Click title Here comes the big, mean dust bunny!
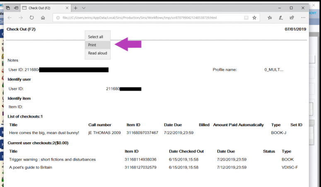The image size is (321, 187). pyautogui.click(x=44, y=133)
